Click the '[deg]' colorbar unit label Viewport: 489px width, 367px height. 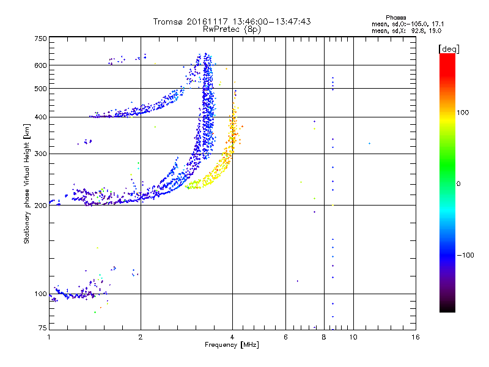point(449,49)
